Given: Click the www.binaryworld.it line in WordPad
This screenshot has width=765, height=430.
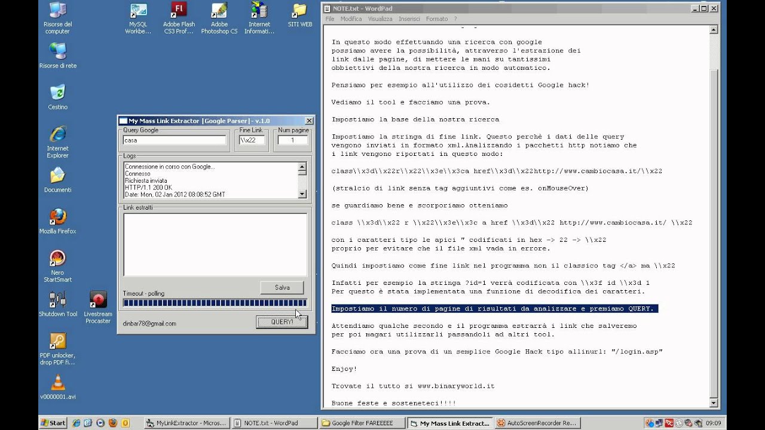Looking at the screenshot, I should (x=413, y=386).
